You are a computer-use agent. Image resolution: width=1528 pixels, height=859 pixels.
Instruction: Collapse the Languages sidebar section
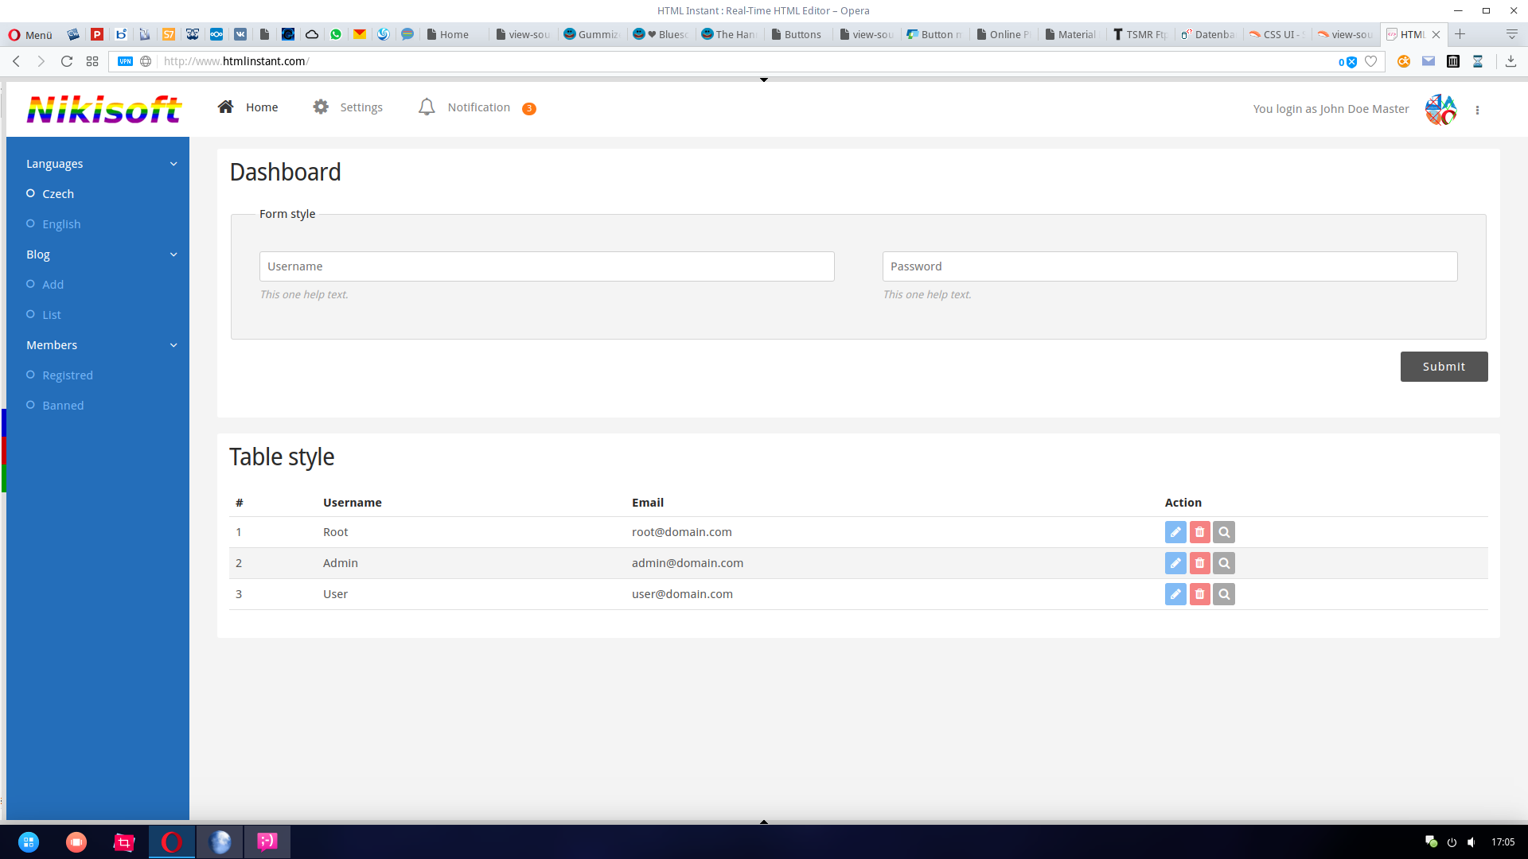[x=173, y=164]
